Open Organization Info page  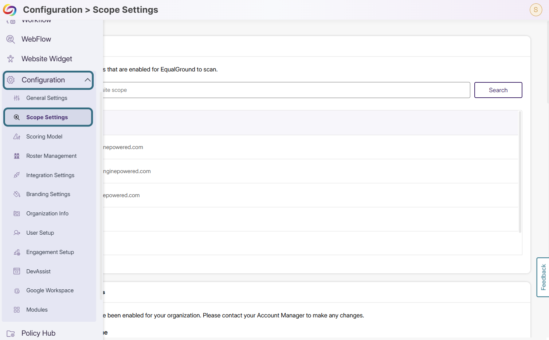[47, 214]
